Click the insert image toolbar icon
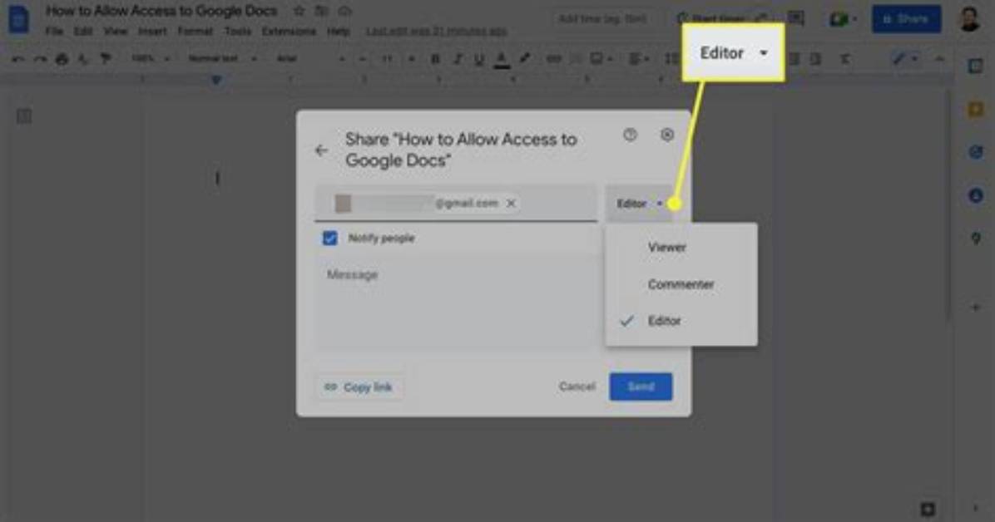The image size is (995, 522). pyautogui.click(x=599, y=59)
